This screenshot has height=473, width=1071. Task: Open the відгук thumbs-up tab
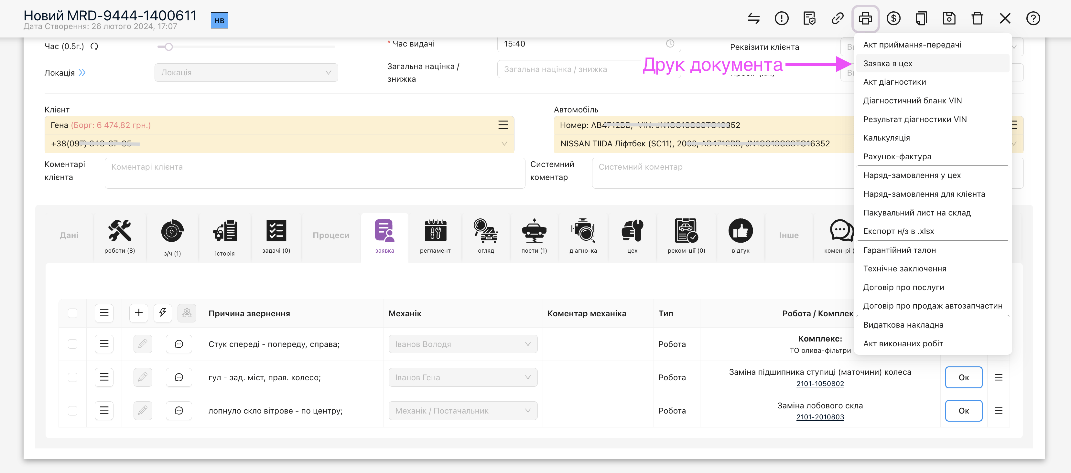point(740,236)
